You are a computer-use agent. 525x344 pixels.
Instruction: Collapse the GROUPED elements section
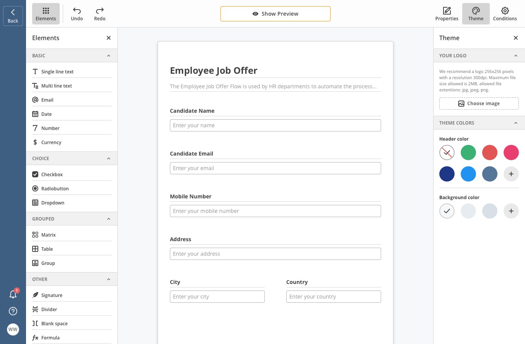(109, 219)
